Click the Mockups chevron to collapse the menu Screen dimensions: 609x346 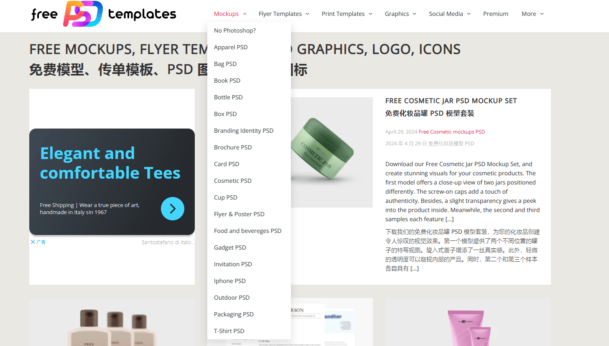245,13
